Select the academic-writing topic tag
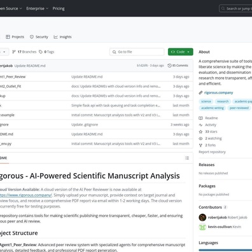252x252 pixels. coord(213,108)
